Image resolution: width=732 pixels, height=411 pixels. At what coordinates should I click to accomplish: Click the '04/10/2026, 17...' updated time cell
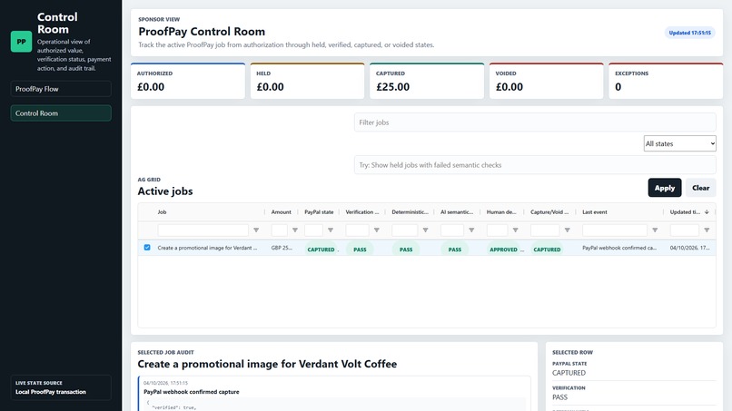pyautogui.click(x=689, y=248)
